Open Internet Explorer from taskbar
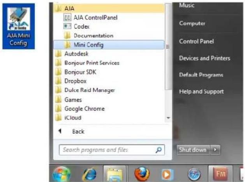245x182 pixels. coord(89,174)
